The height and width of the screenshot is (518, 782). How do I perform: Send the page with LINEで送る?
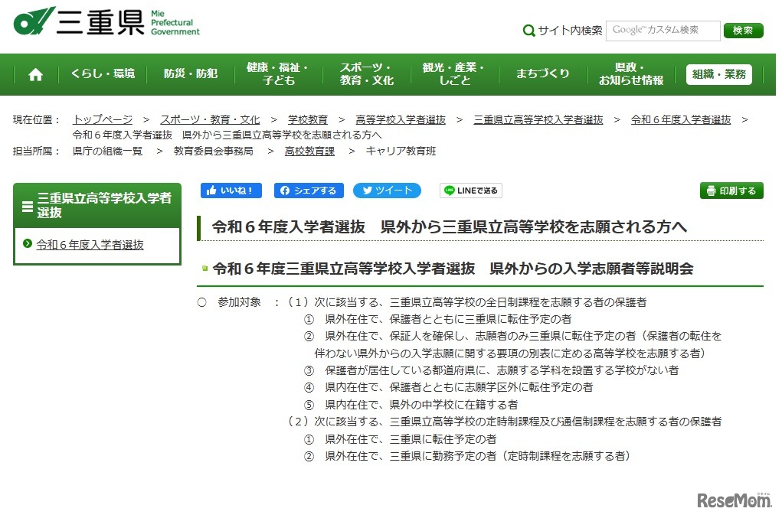click(470, 191)
